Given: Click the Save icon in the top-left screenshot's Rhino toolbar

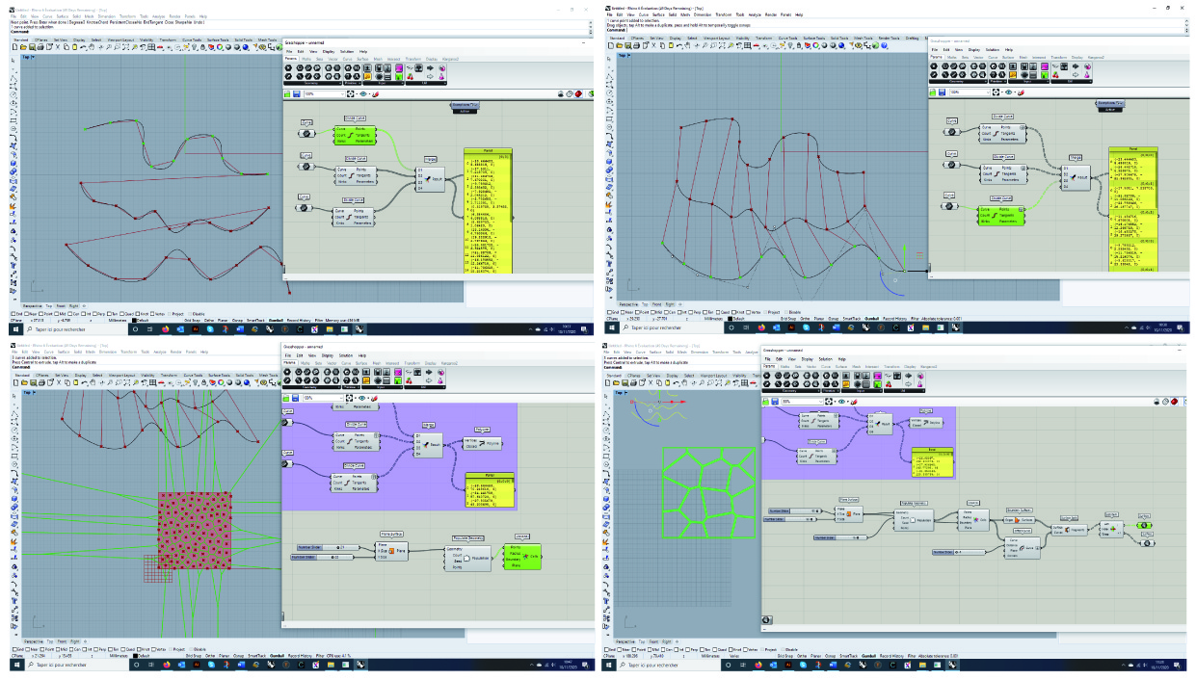Looking at the screenshot, I should coord(31,46).
